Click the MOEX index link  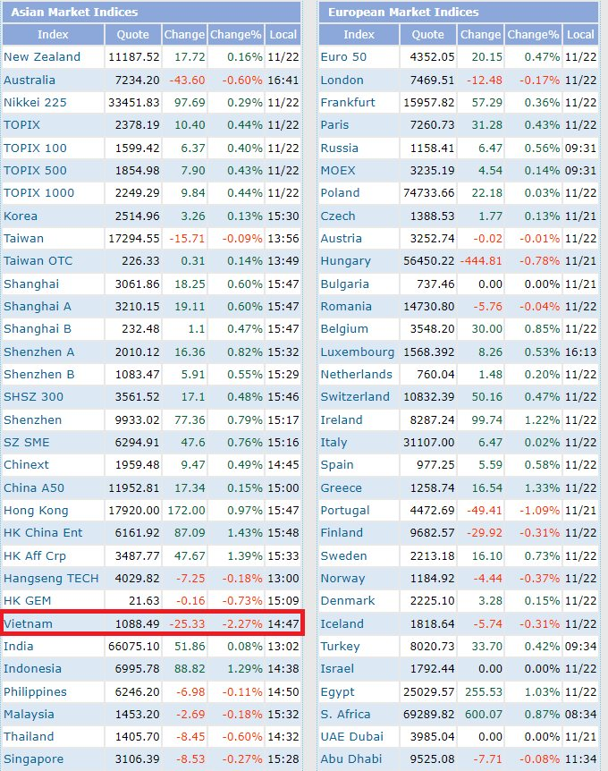click(338, 170)
